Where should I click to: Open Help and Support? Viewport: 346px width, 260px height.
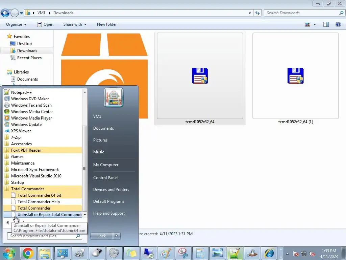109,213
